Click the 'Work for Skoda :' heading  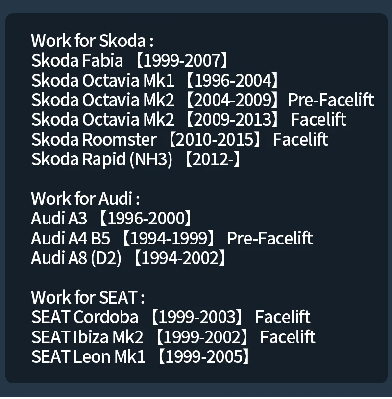click(x=92, y=41)
